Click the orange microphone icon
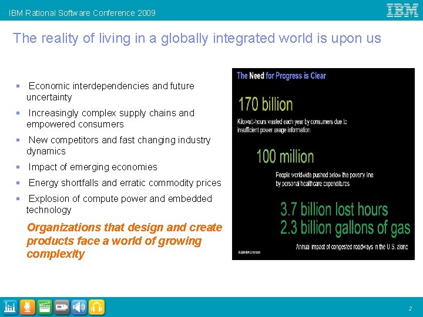Viewport: 423px width, 317px height. tap(27, 307)
